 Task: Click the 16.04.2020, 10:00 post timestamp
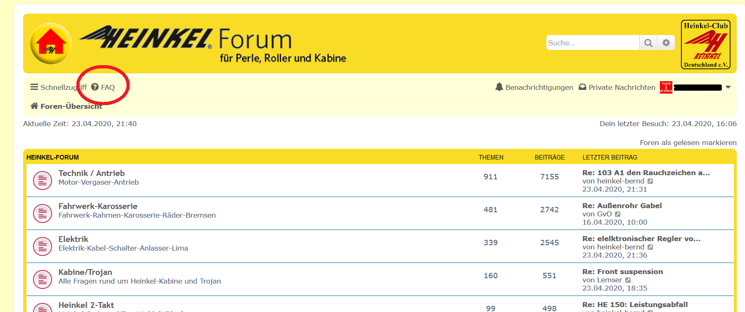[x=615, y=222]
